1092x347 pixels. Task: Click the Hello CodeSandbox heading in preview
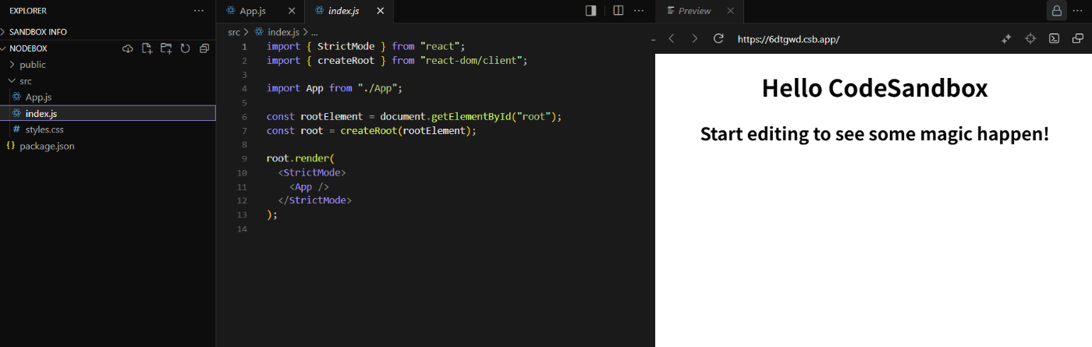point(874,88)
